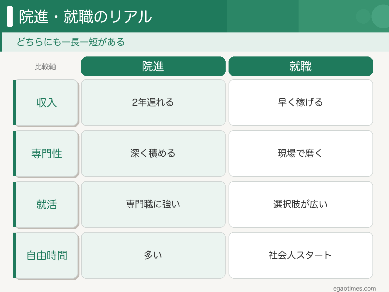Select the 収入 row label

47,103
